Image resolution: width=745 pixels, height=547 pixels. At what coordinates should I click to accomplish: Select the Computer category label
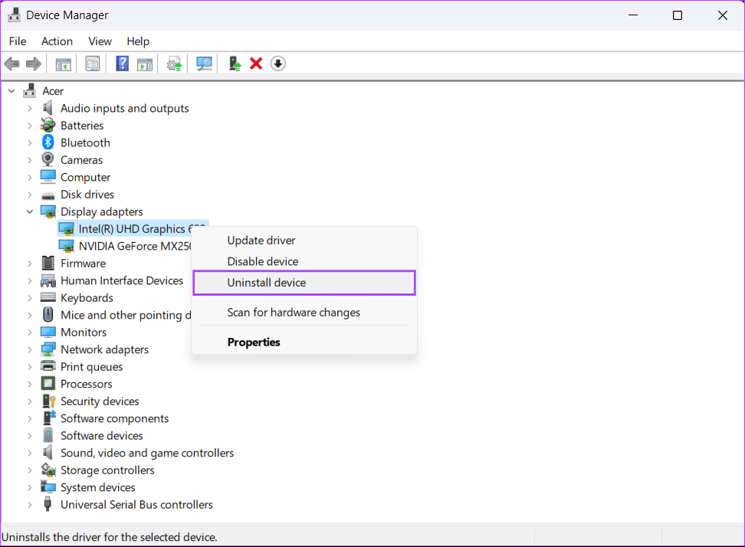[x=86, y=177]
